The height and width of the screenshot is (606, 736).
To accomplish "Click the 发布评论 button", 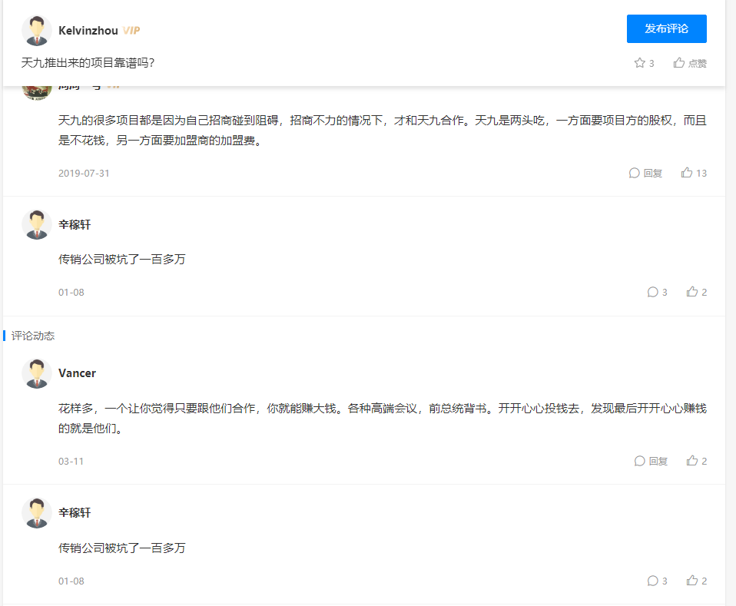I will point(666,29).
